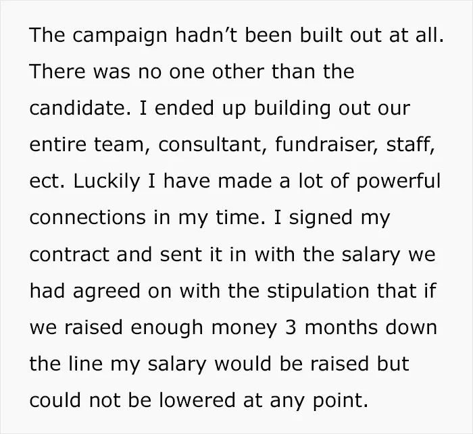Click the word "signed" in the text
The height and width of the screenshot is (434, 473).
[x=321, y=217]
